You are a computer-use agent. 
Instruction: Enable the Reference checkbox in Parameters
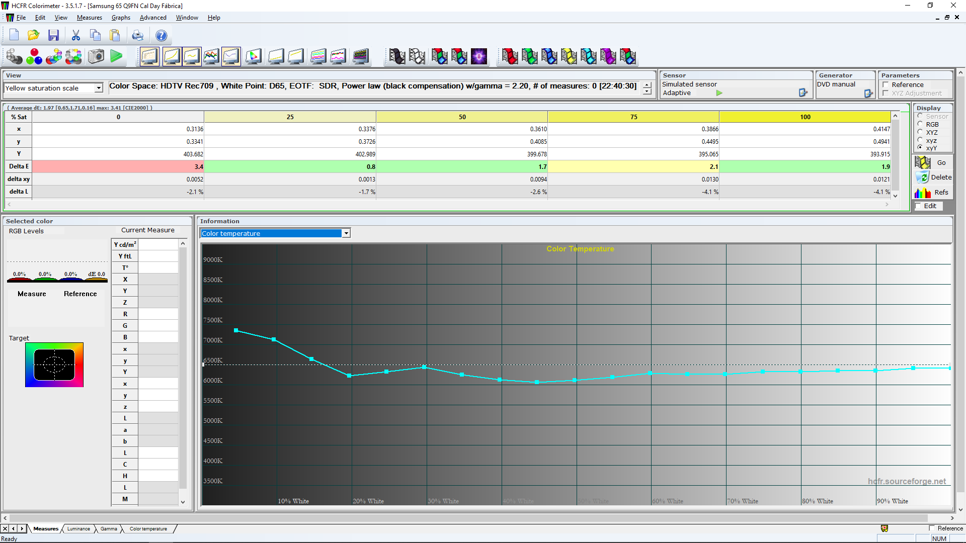886,84
